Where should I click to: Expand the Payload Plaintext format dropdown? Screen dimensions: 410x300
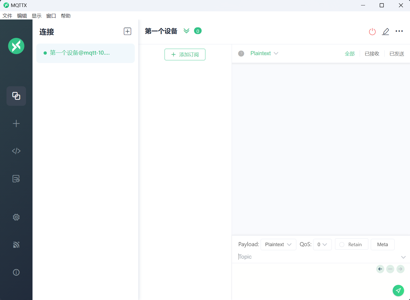(x=278, y=245)
